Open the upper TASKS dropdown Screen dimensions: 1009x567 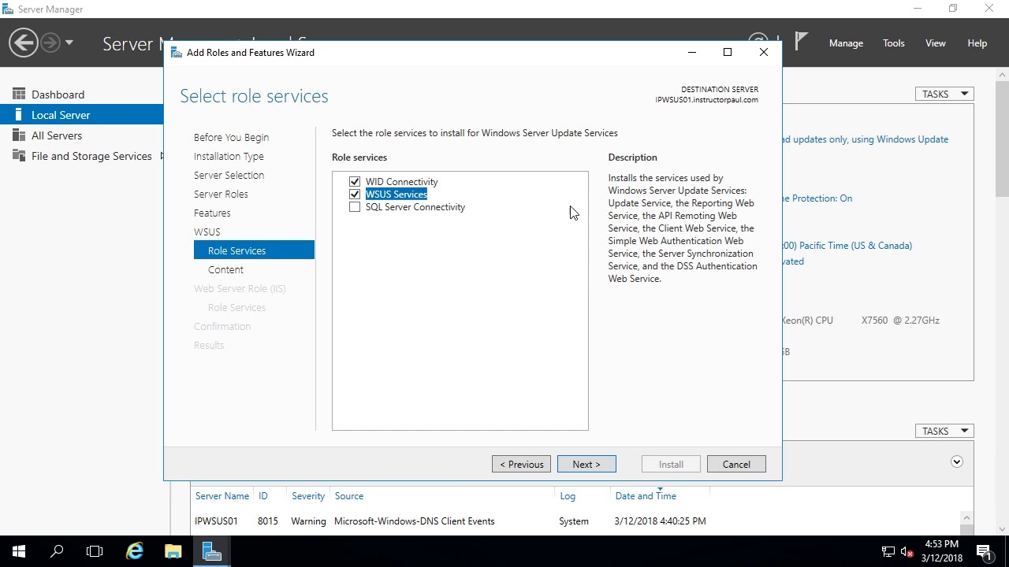click(x=944, y=94)
